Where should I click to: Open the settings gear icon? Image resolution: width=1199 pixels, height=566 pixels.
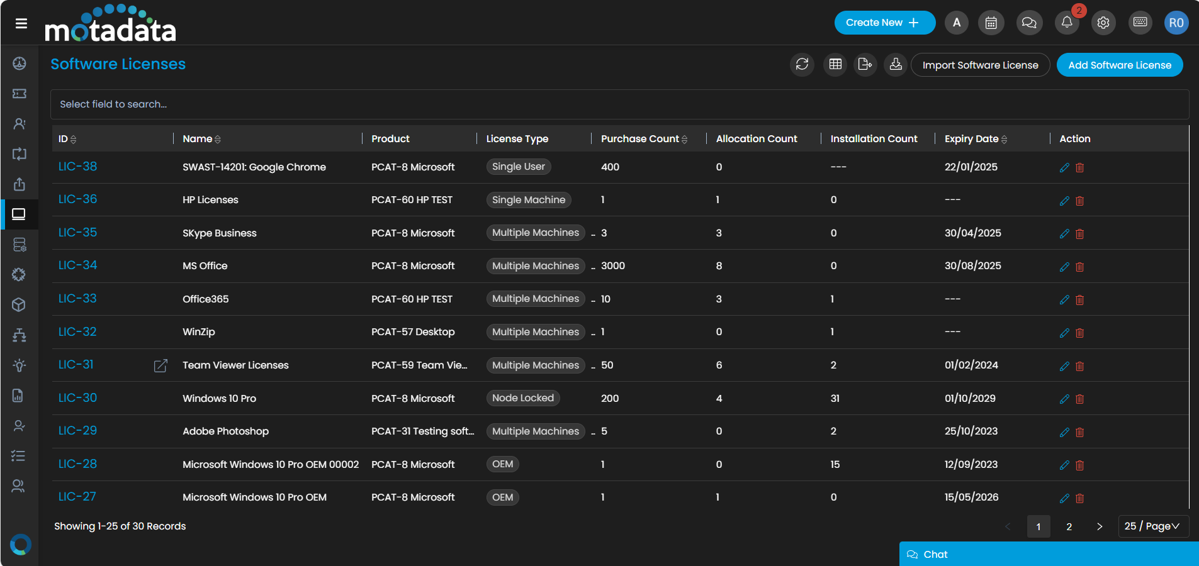(x=1103, y=23)
